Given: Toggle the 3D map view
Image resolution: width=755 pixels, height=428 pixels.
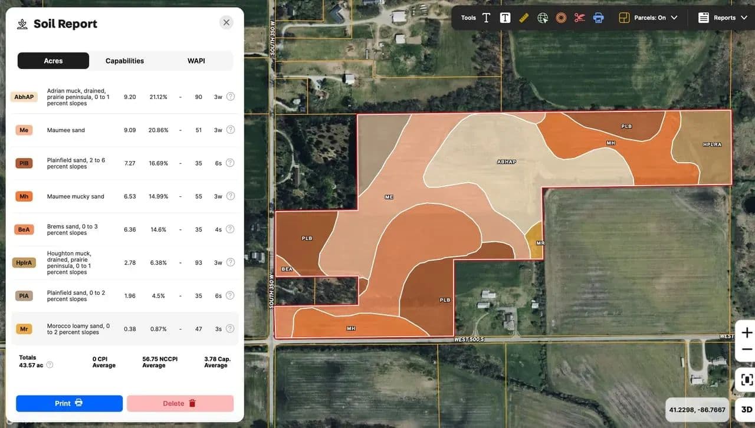Looking at the screenshot, I should (x=746, y=409).
